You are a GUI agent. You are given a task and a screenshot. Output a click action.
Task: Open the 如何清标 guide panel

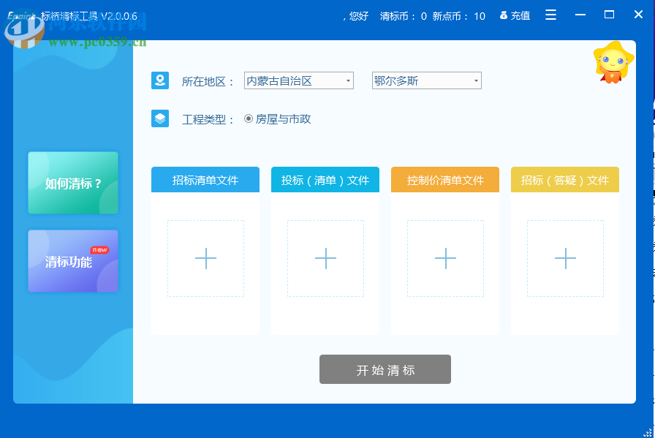pyautogui.click(x=72, y=183)
